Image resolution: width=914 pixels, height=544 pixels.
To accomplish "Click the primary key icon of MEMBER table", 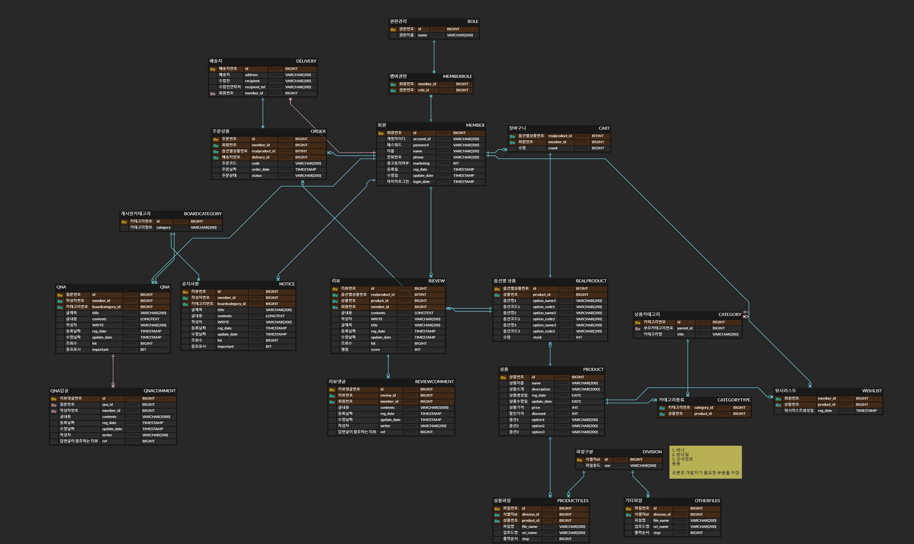I will pos(381,133).
